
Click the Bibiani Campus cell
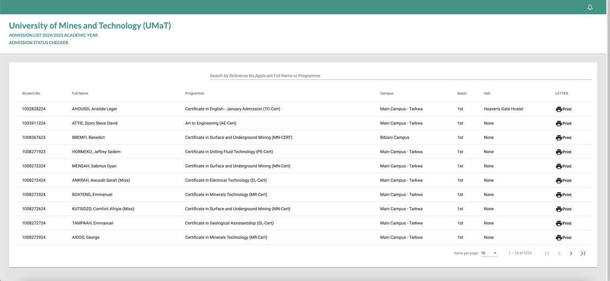point(394,138)
